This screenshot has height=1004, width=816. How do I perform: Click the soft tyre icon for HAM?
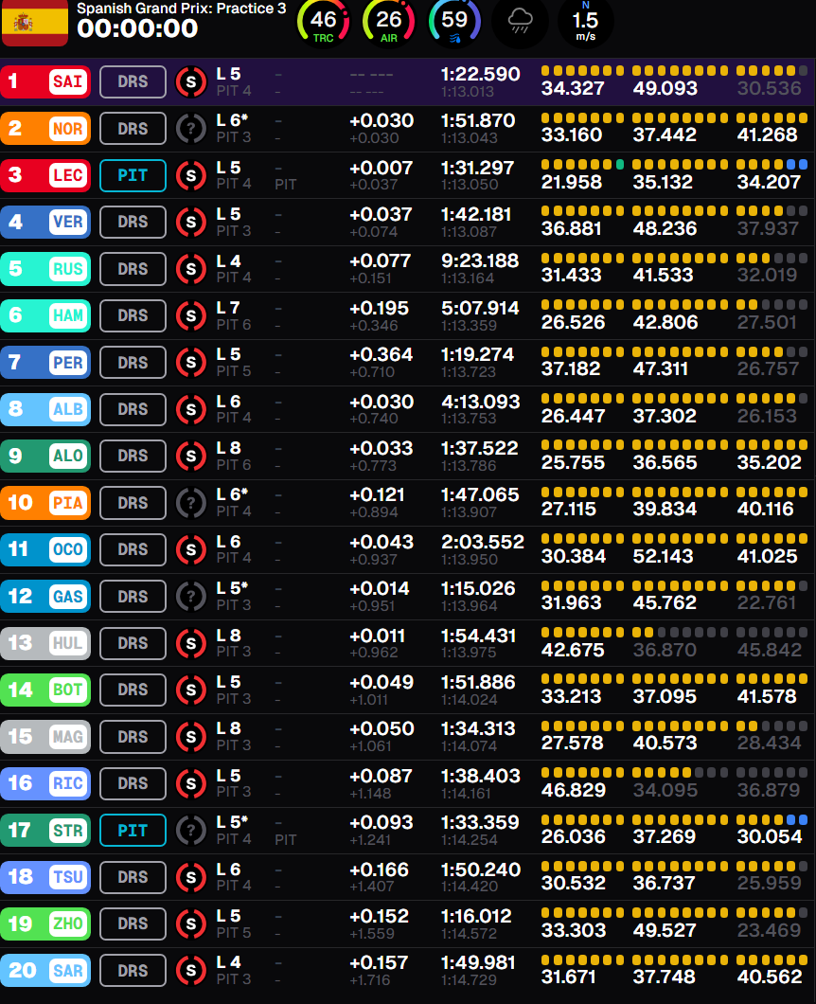[x=190, y=315]
